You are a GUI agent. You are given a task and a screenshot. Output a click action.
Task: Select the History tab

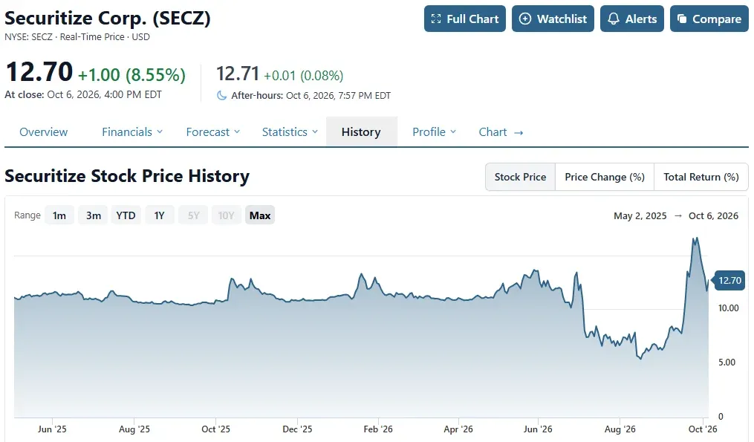361,131
